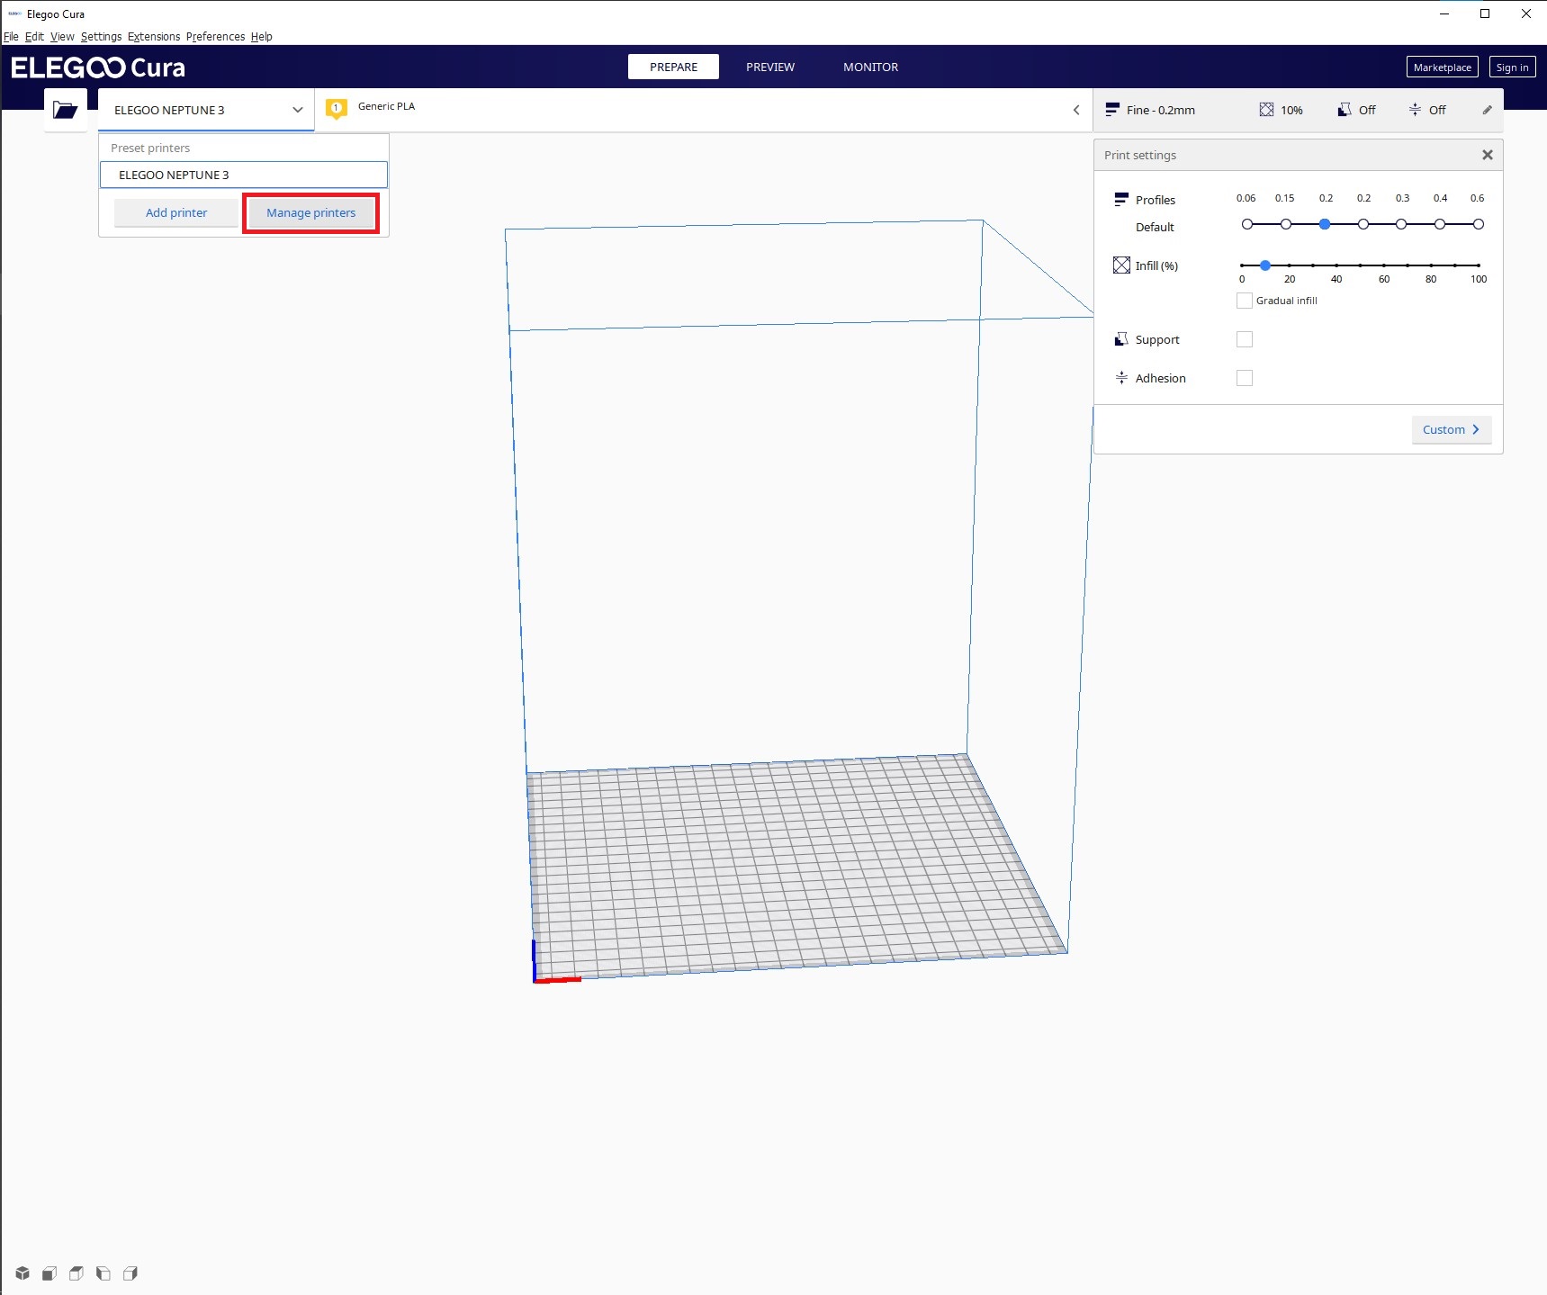Switch to right side view camera icon
This screenshot has height=1295, width=1547.
tap(130, 1273)
